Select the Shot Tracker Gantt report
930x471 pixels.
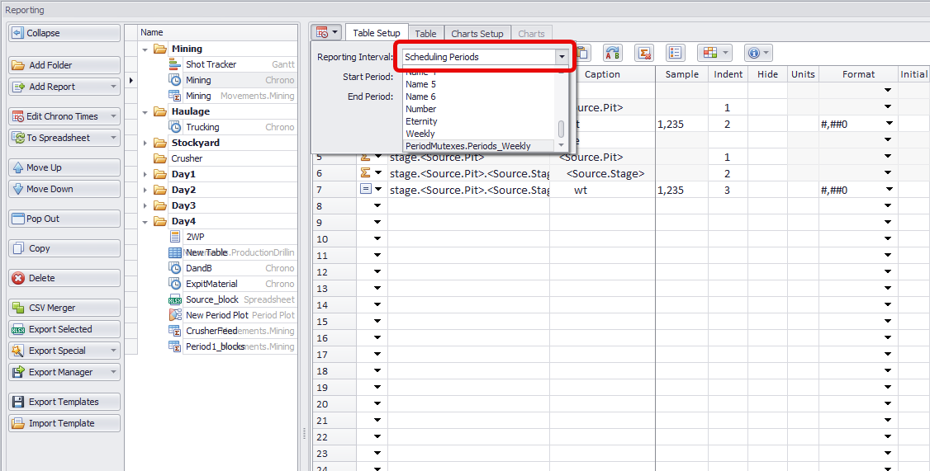[x=211, y=64]
